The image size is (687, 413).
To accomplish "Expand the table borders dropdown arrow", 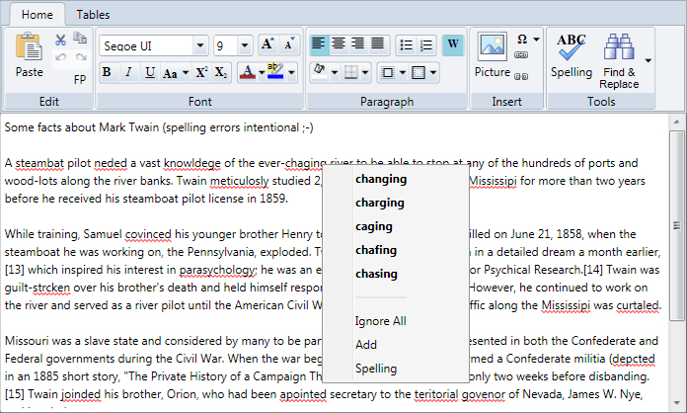I will (x=365, y=73).
